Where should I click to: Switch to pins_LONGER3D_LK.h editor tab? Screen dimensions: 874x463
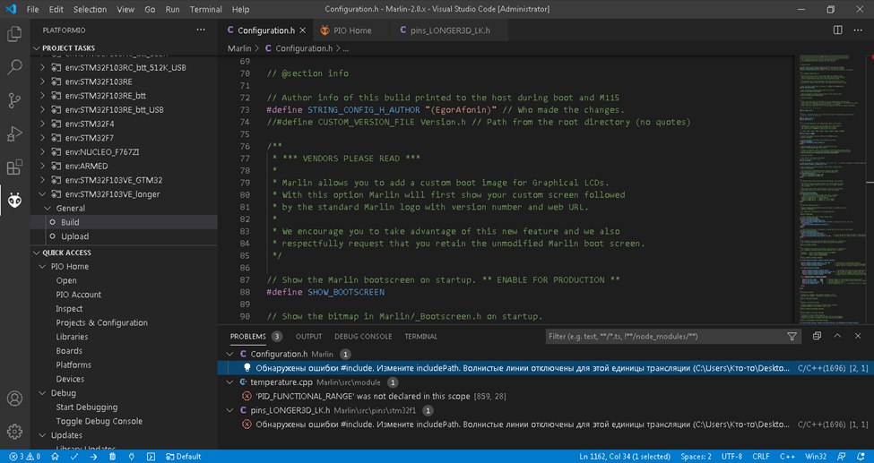coord(450,30)
